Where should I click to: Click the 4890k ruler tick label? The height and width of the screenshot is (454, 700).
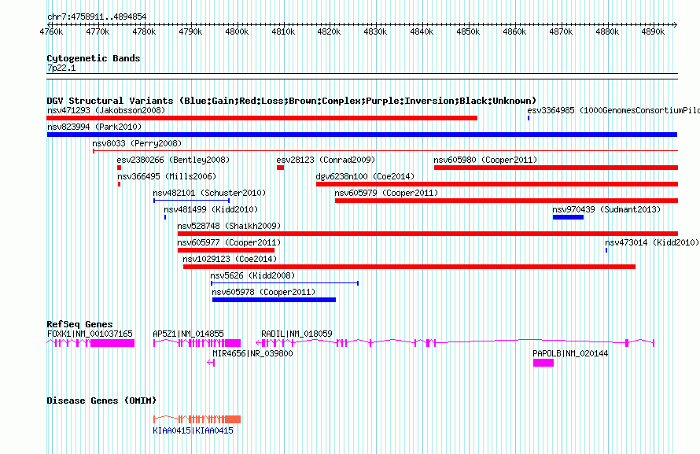coord(653,32)
